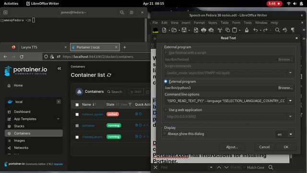
Task: Click OK in the Read Text dialog
Action: pyautogui.click(x=286, y=147)
